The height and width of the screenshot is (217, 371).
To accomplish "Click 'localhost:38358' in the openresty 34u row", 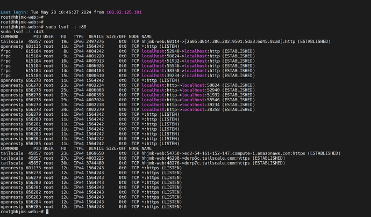I will click(x=201, y=109).
